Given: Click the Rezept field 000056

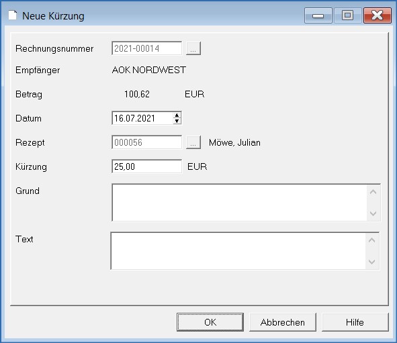Looking at the screenshot, I should pos(146,142).
